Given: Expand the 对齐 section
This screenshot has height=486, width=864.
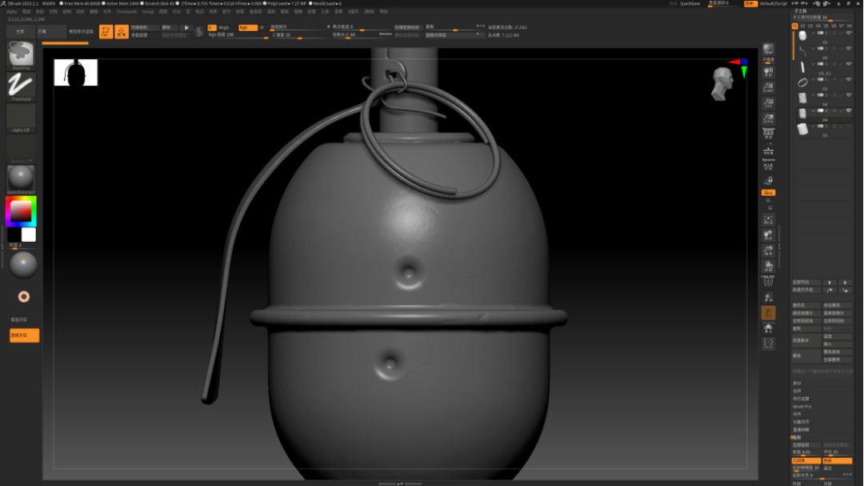Looking at the screenshot, I should pyautogui.click(x=797, y=414).
